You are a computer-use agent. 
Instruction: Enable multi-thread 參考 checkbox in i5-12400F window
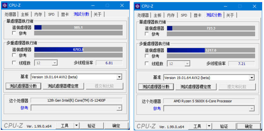[x=14, y=55]
